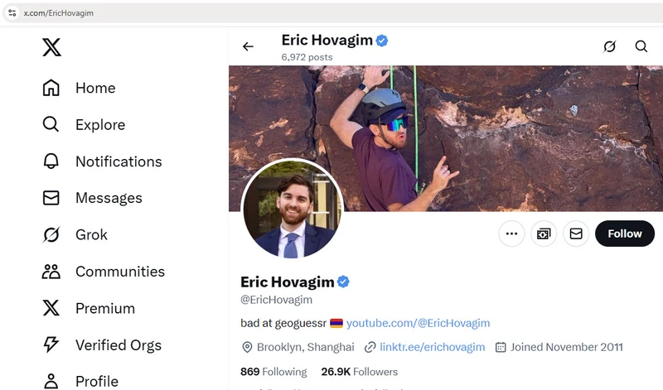Open the three-dot more options button
The width and height of the screenshot is (663, 390).
(x=511, y=234)
